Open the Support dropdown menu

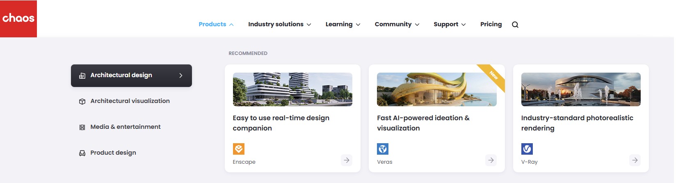pyautogui.click(x=449, y=24)
